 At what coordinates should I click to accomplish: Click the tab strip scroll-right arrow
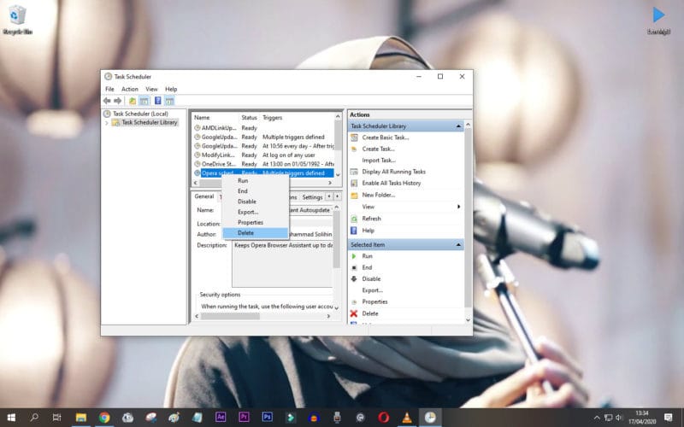[x=337, y=197]
